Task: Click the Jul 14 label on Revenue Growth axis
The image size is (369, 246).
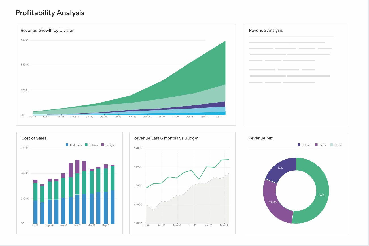Action: click(61, 116)
